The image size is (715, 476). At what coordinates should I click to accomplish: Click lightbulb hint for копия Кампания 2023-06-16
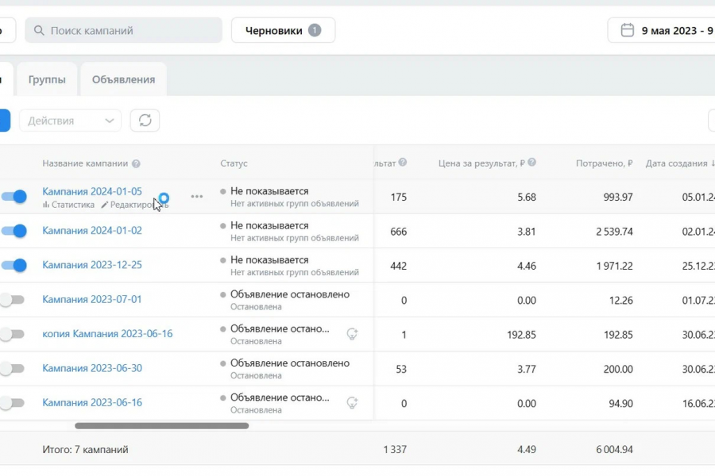pyautogui.click(x=352, y=334)
